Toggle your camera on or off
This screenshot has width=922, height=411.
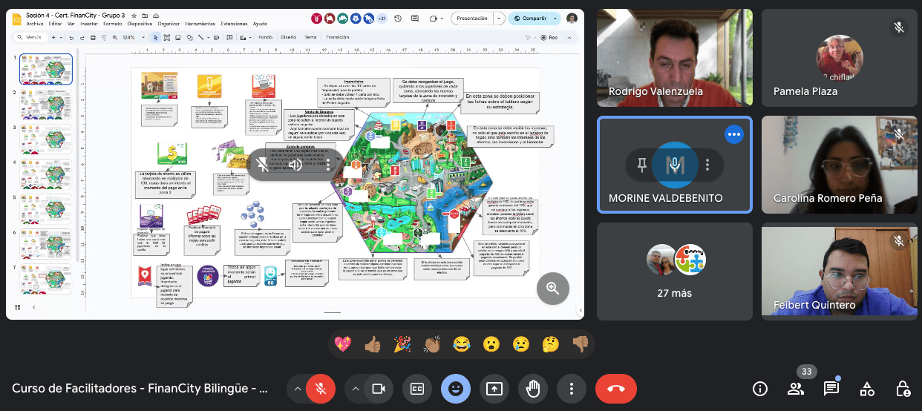379,388
